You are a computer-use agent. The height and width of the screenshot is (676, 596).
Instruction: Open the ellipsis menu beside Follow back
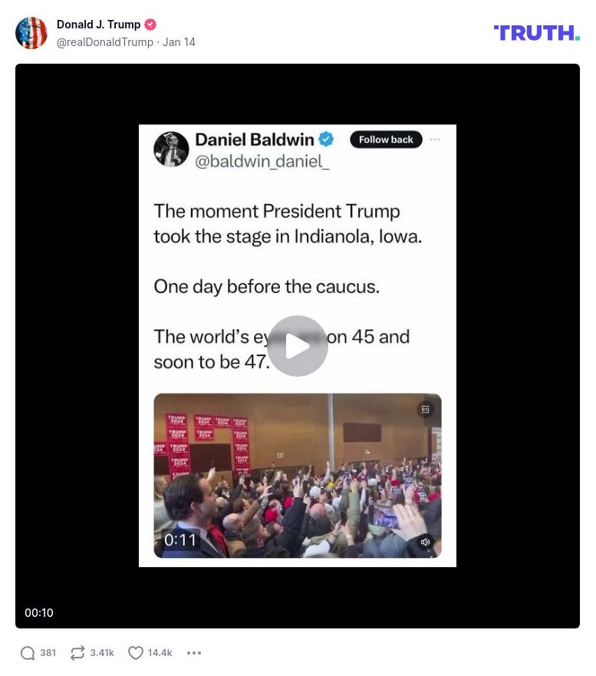pyautogui.click(x=435, y=139)
